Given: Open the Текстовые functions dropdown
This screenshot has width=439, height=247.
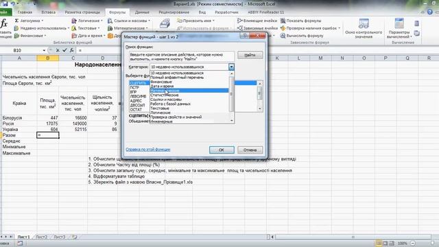Looking at the screenshot, I should [86, 28].
